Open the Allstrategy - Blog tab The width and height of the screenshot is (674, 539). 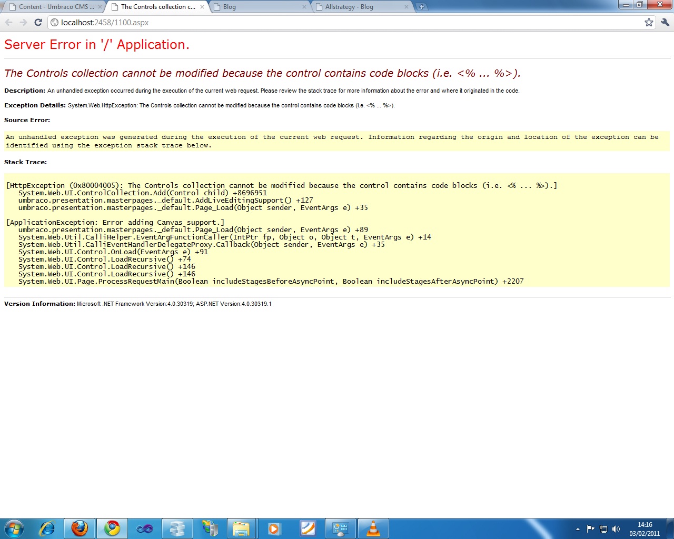click(x=362, y=7)
